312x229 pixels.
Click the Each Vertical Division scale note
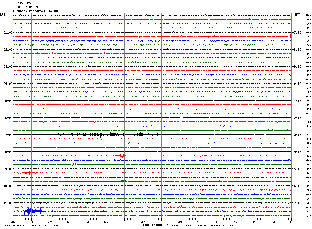(x=33, y=226)
